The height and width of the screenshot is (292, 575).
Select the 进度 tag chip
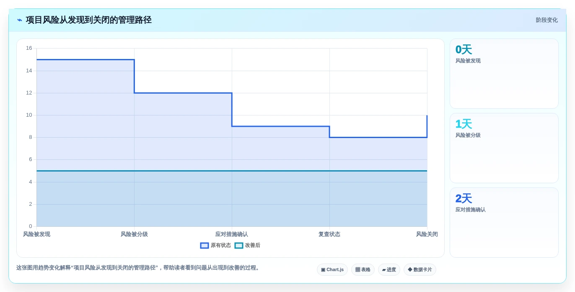pyautogui.click(x=389, y=270)
